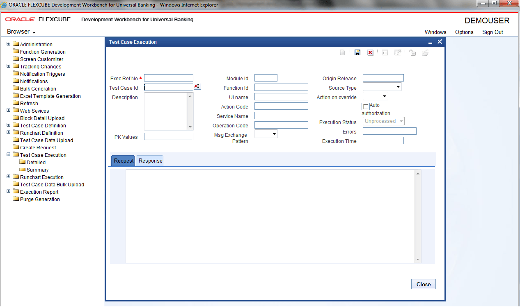Viewport: 520px width, 308px height.
Task: Minimize the Test Case Execution dialog
Action: [x=430, y=42]
